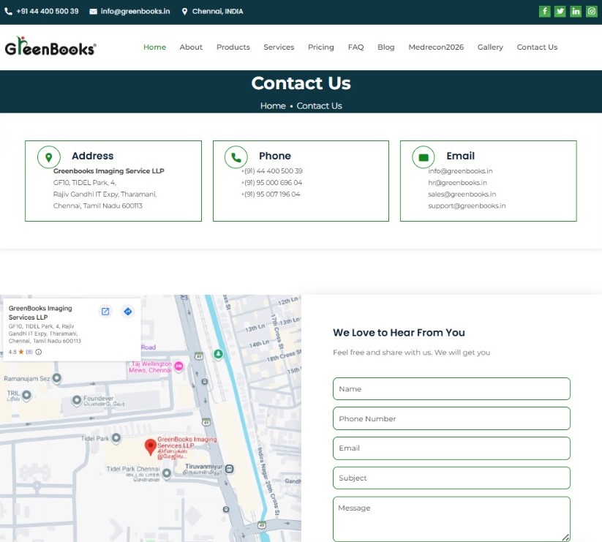Screen dimensions: 602x542
Task: Click the GreenBooks logo
Action: coord(50,48)
